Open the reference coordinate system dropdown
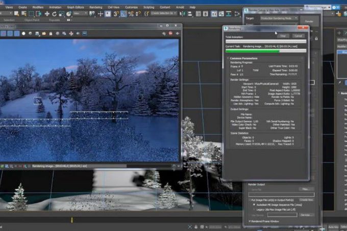The image size is (347, 231). pyautogui.click(x=80, y=13)
